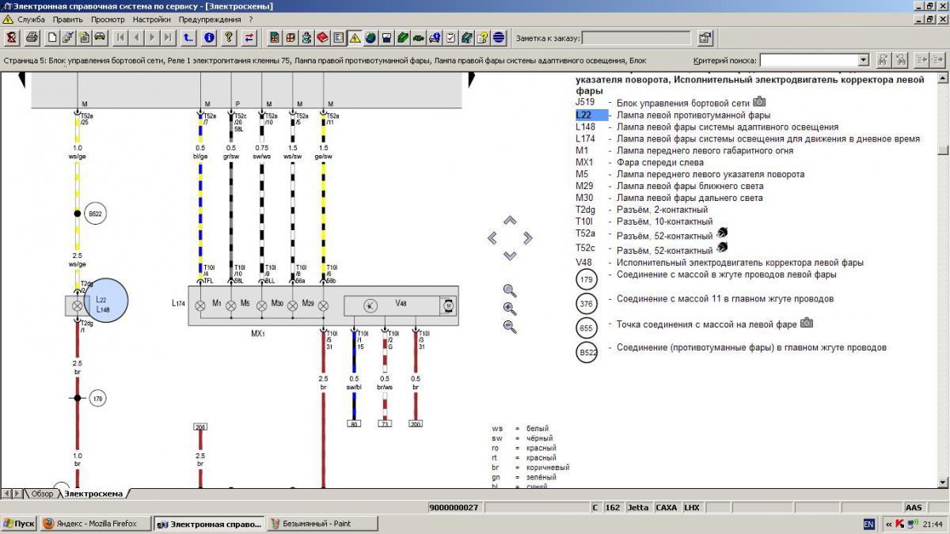Open camera photo for ground point 655
950x534 pixels.
click(807, 323)
